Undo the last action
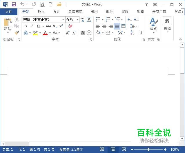The width and height of the screenshot is (185, 153). [x=22, y=4]
